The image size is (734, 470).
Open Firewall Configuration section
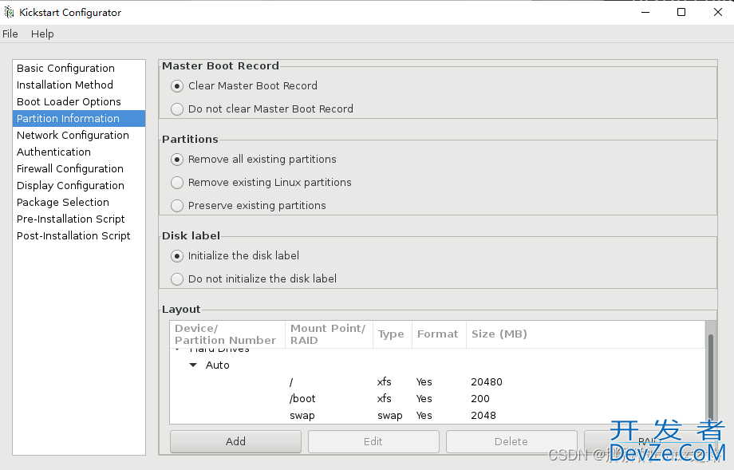click(x=79, y=169)
